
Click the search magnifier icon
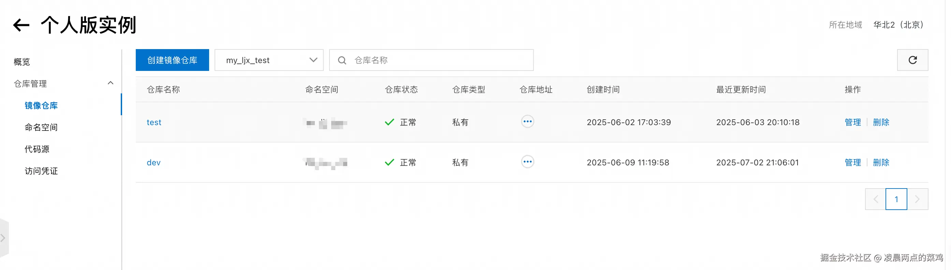(x=342, y=60)
